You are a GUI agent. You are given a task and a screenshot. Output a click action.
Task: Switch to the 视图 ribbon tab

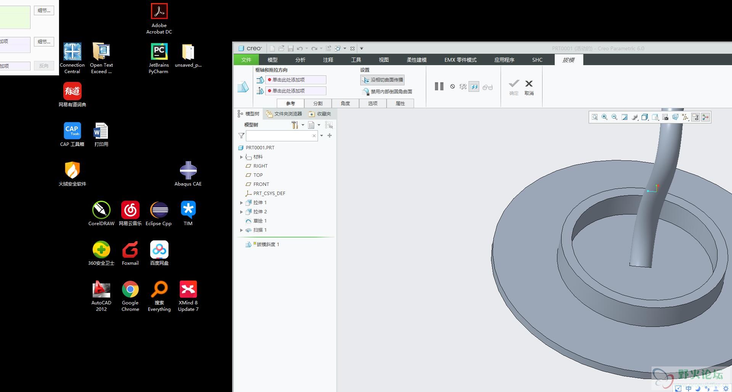384,60
